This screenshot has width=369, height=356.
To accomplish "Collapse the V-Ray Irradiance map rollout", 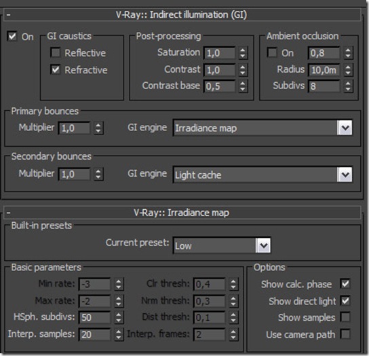I will pyautogui.click(x=8, y=213).
